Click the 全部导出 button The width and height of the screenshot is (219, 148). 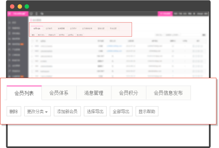121,112
